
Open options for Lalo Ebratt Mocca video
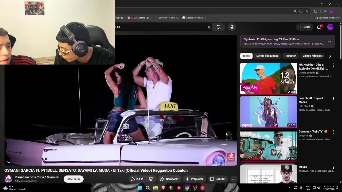pyautogui.click(x=333, y=99)
